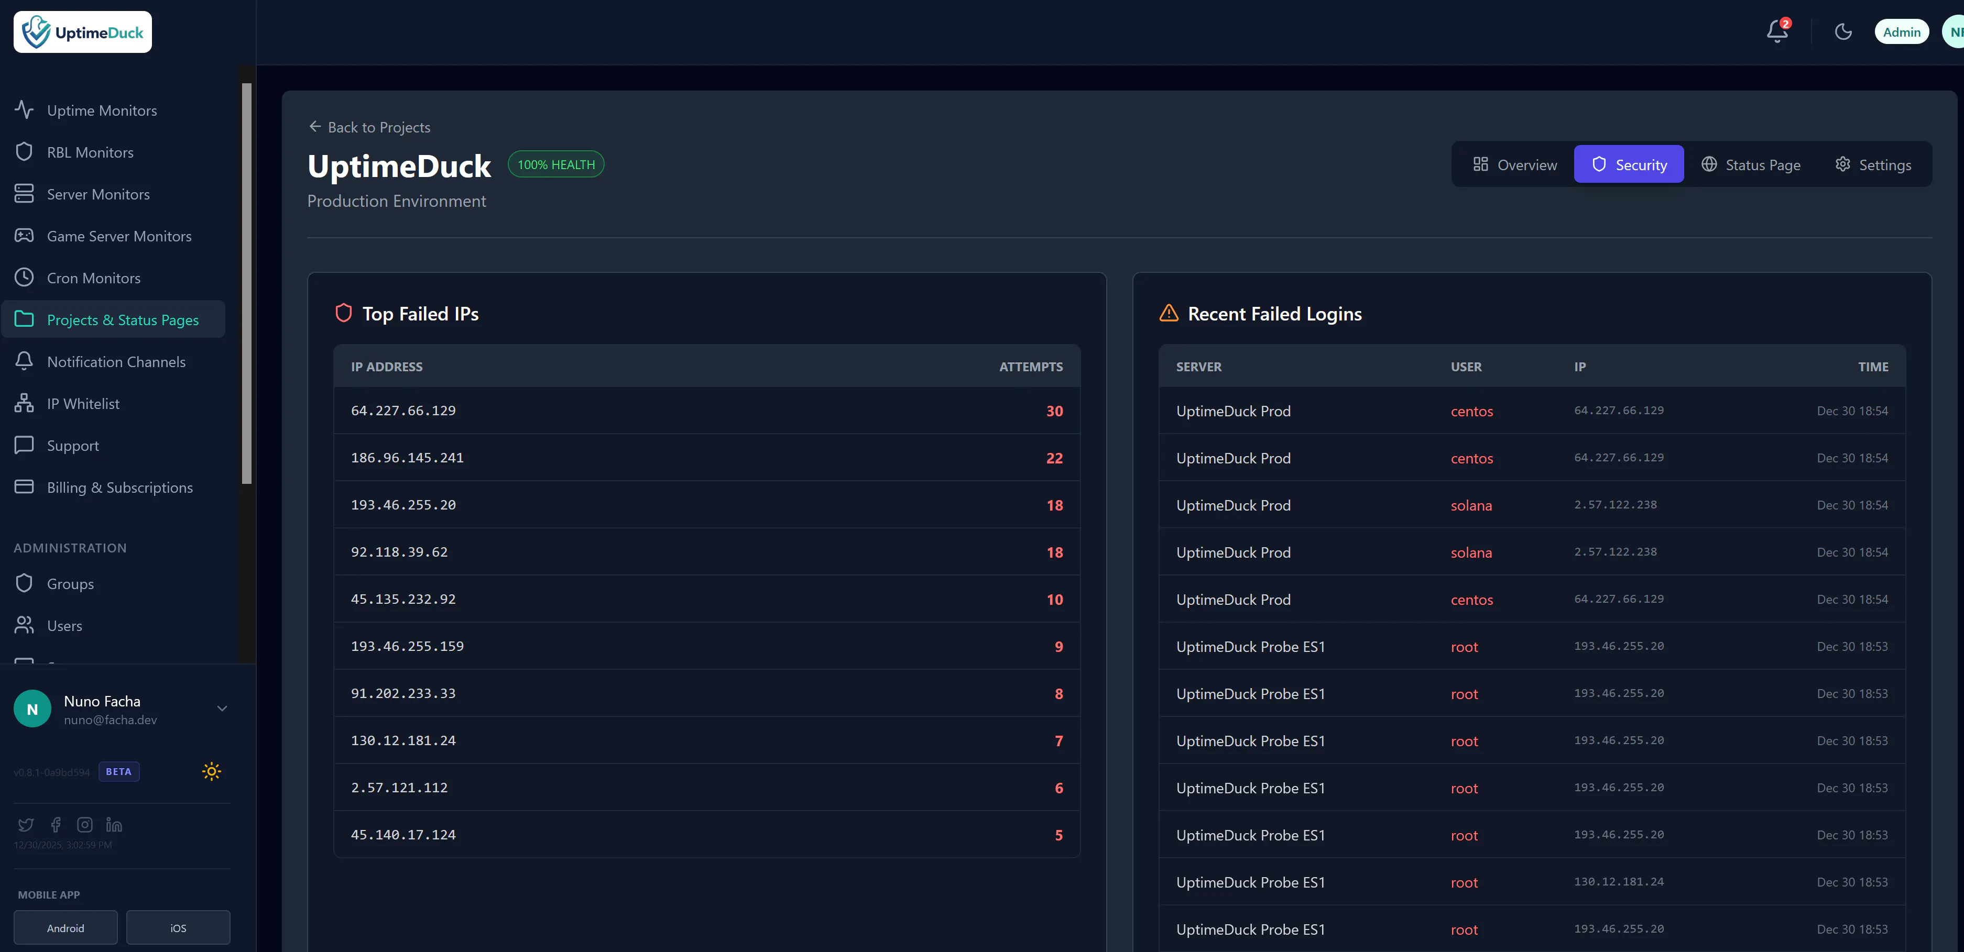Screen dimensions: 1964x952
Task: Open Uptime Monitors pulse icon
Action: point(25,109)
